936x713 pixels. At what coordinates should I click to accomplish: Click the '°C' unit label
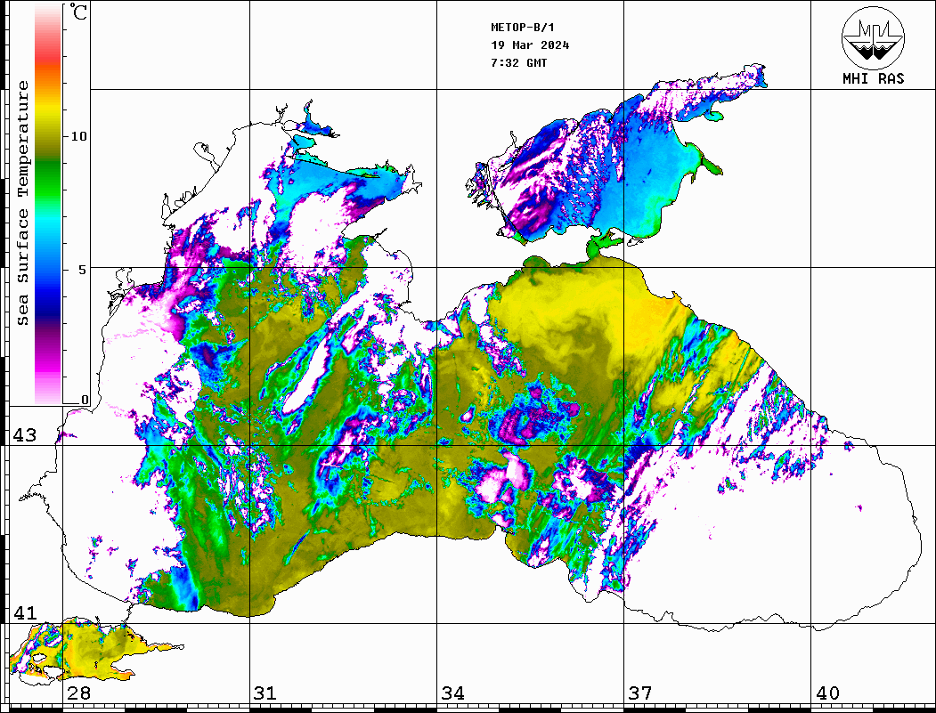click(77, 12)
